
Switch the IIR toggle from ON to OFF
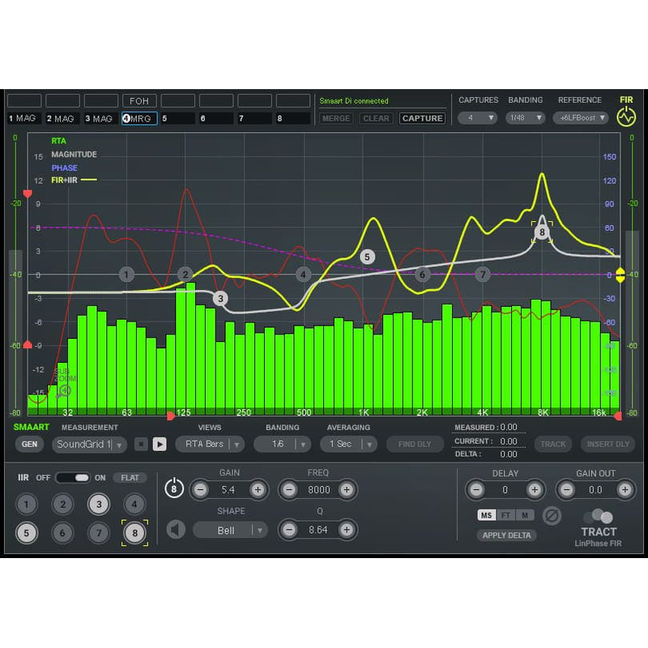coord(73,478)
